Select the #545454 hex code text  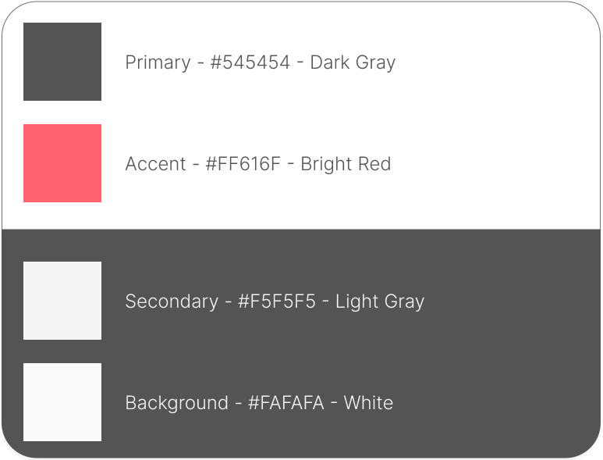[x=250, y=62]
